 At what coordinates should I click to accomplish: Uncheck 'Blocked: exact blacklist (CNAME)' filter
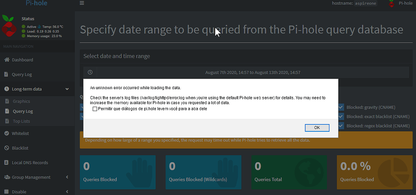click(341, 116)
